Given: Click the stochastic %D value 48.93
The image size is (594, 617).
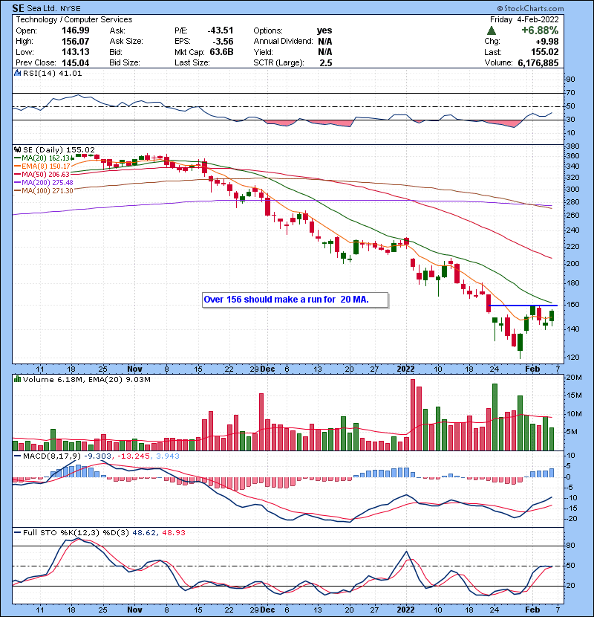Looking at the screenshot, I should click(173, 532).
